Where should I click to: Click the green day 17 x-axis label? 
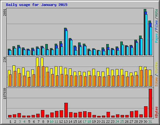tap(84, 122)
